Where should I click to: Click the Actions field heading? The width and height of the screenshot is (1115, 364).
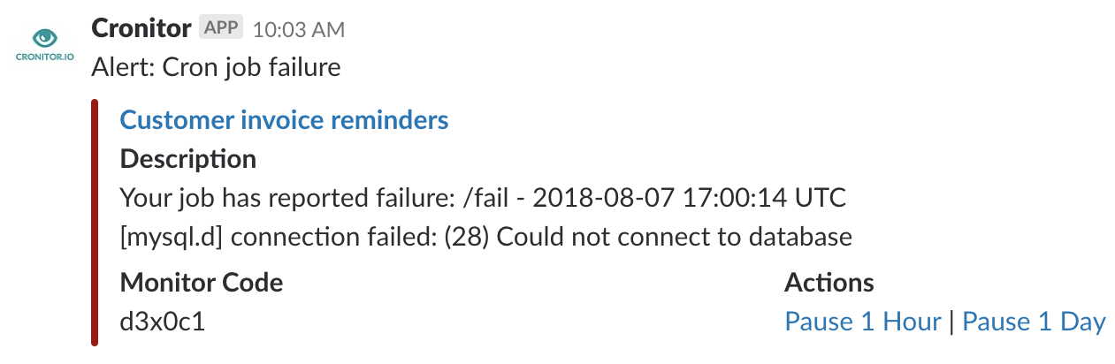tap(829, 283)
